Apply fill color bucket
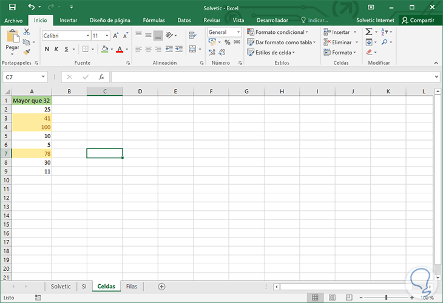This screenshot has height=303, width=443. pos(105,49)
